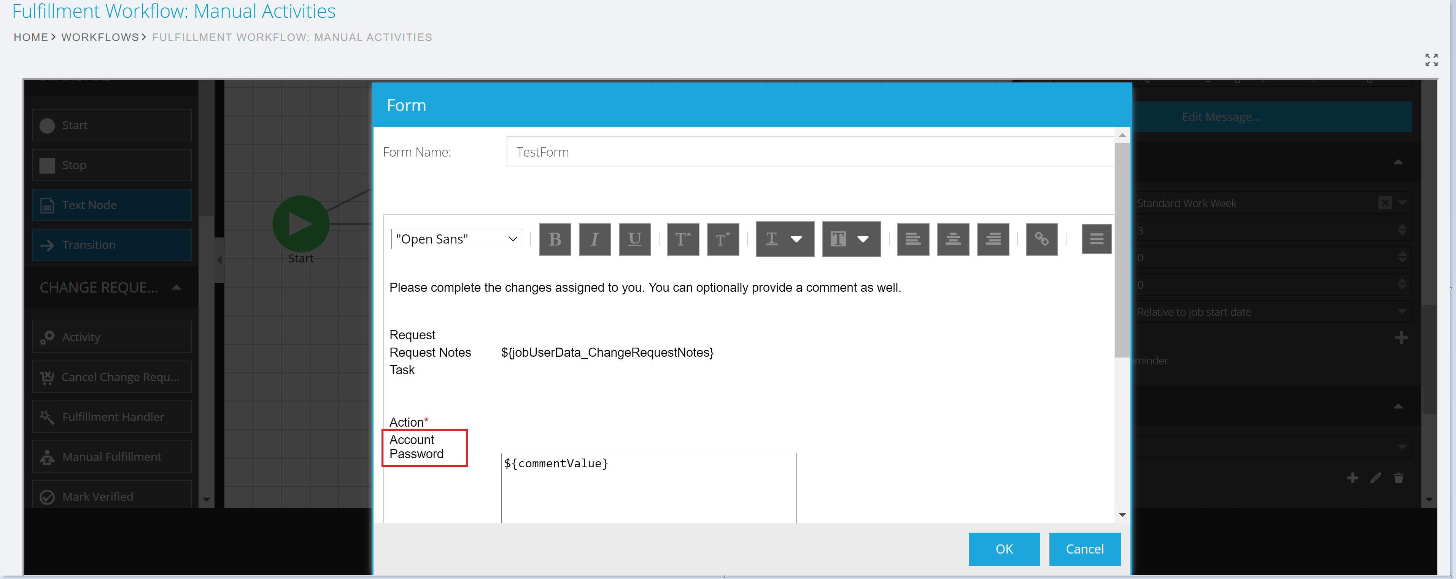The height and width of the screenshot is (579, 1456).
Task: Insert hyperlink icon
Action: [x=1042, y=239]
